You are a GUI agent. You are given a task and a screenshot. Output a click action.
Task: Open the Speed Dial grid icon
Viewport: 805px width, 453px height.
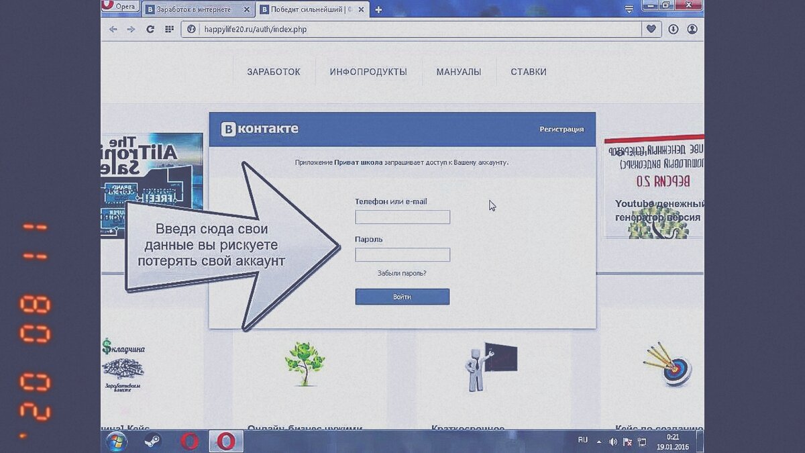tap(169, 30)
